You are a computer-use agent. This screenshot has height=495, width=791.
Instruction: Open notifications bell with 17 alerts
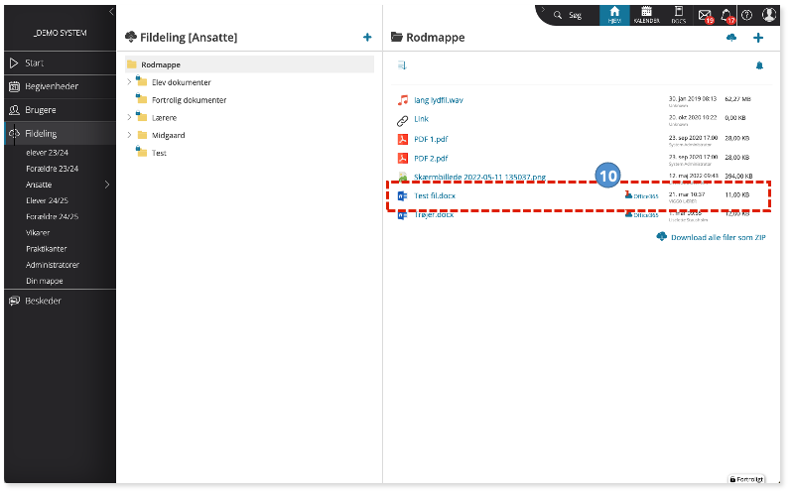pos(726,15)
